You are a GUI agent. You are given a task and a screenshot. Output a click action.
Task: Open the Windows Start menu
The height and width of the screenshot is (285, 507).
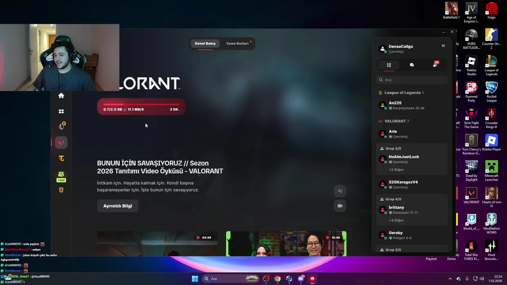point(195,279)
